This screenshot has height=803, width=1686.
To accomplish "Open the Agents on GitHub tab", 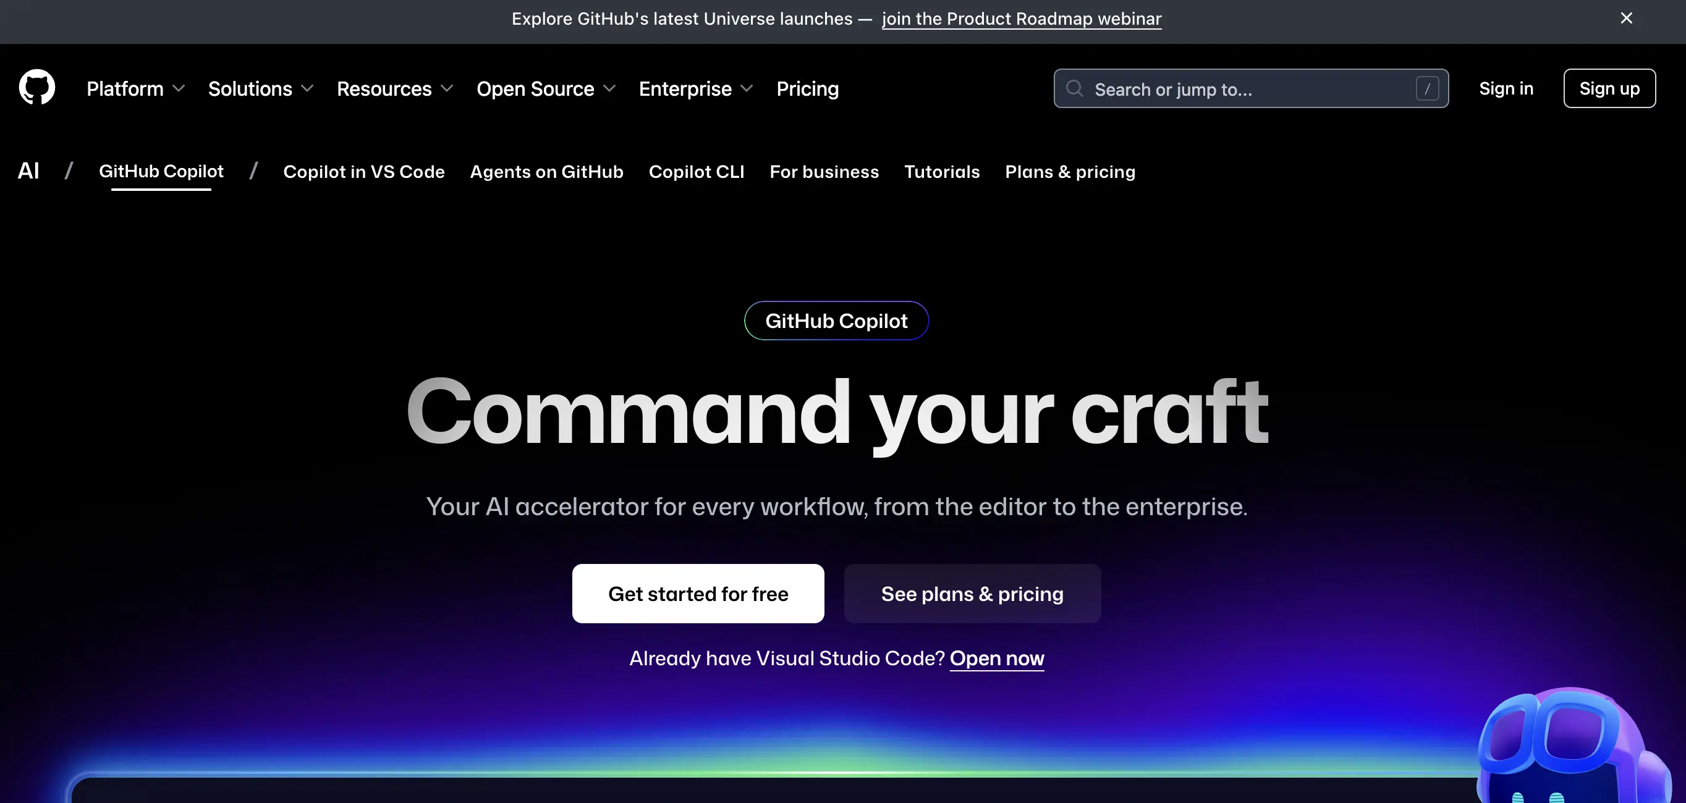I will click(x=546, y=171).
